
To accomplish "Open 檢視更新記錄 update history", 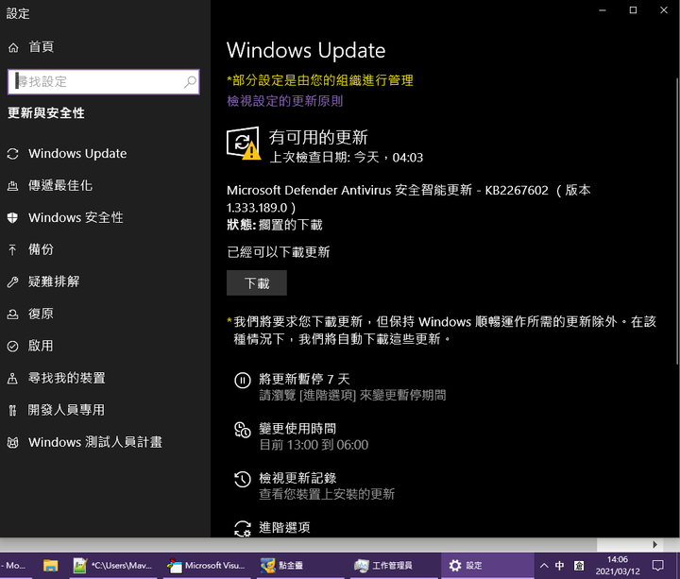I will coord(297,478).
